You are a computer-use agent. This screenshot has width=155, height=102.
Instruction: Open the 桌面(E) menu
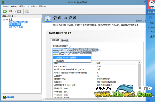point(22,6)
